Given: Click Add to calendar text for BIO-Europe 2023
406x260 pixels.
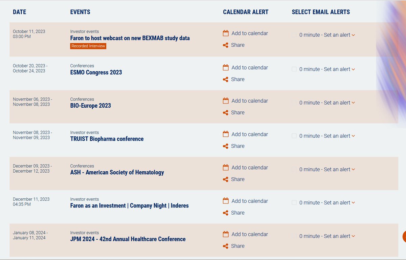Looking at the screenshot, I should point(250,101).
